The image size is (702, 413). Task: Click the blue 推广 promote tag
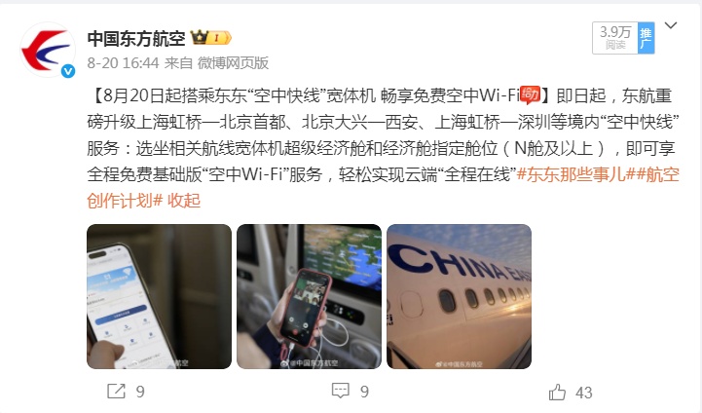pos(647,38)
